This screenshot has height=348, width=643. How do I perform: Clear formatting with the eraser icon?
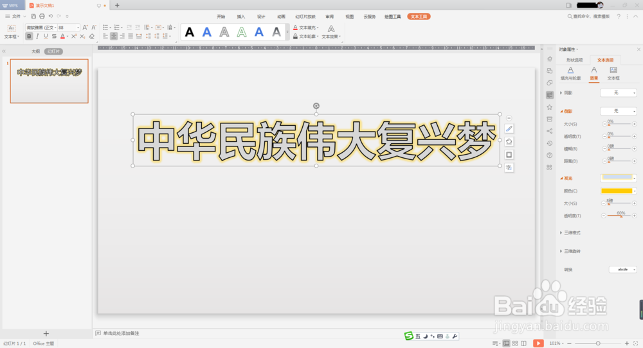click(92, 37)
